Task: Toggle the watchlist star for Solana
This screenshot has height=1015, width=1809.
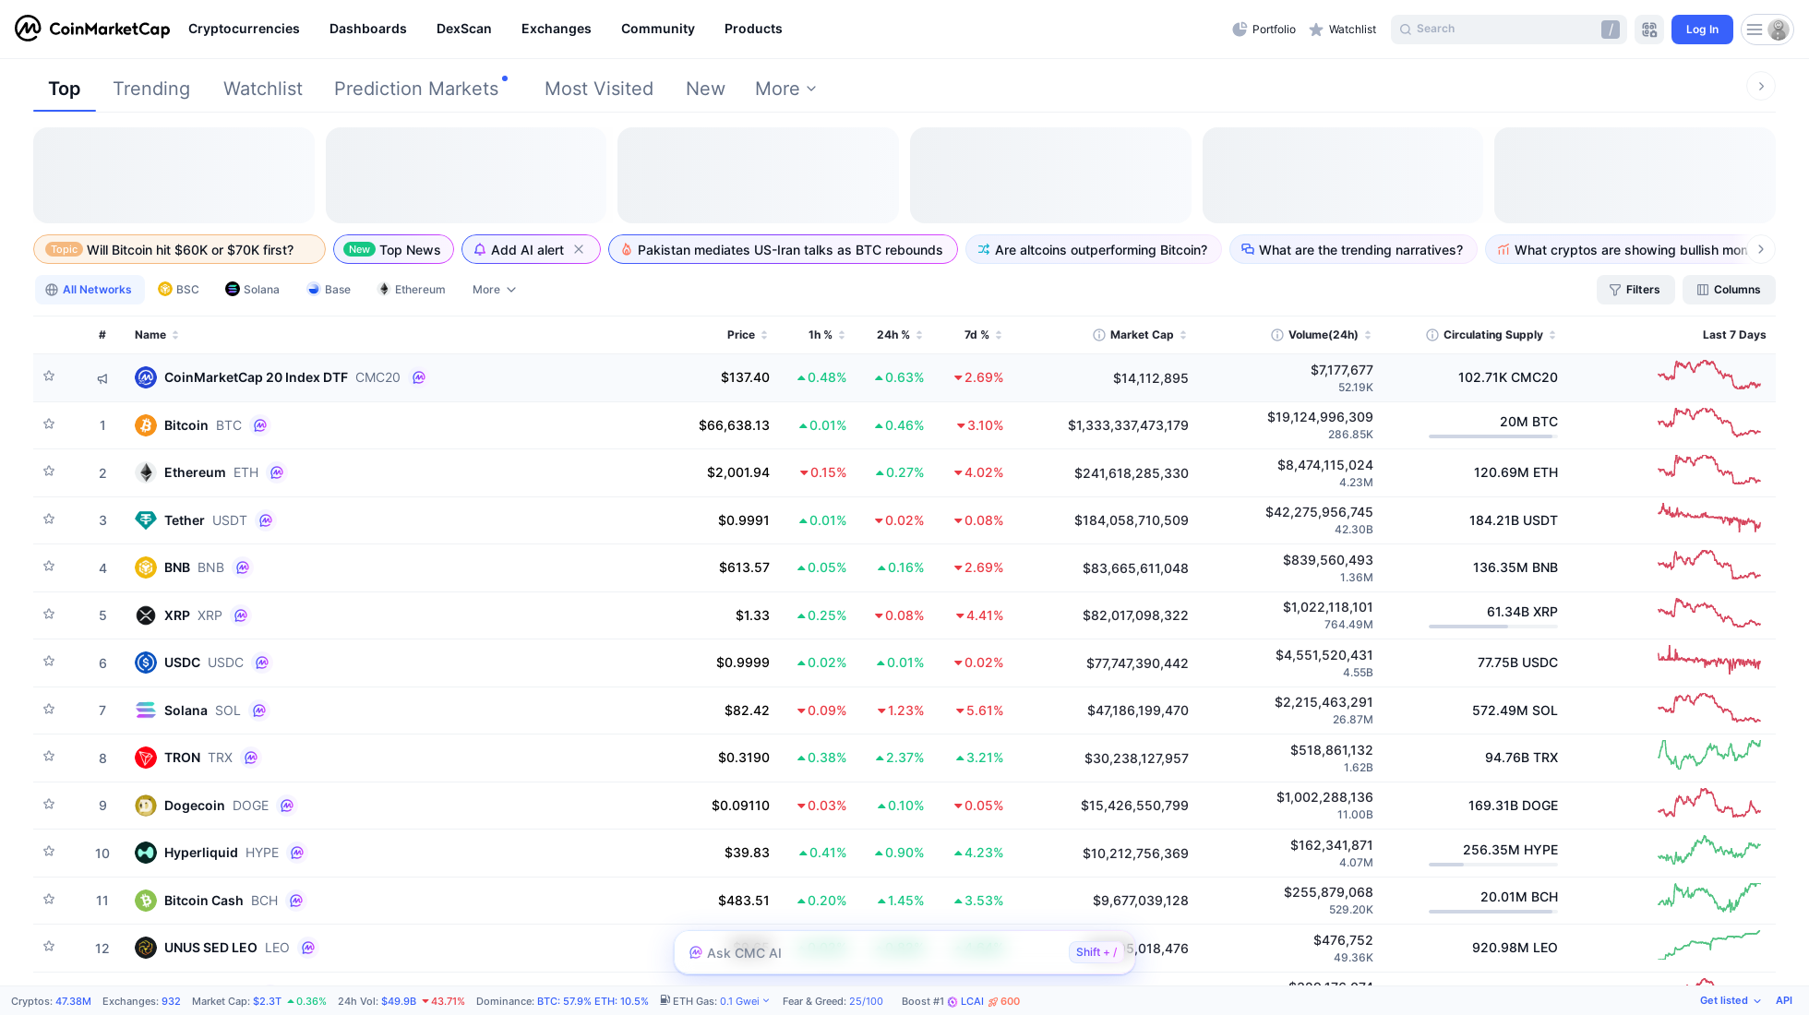Action: tap(49, 710)
